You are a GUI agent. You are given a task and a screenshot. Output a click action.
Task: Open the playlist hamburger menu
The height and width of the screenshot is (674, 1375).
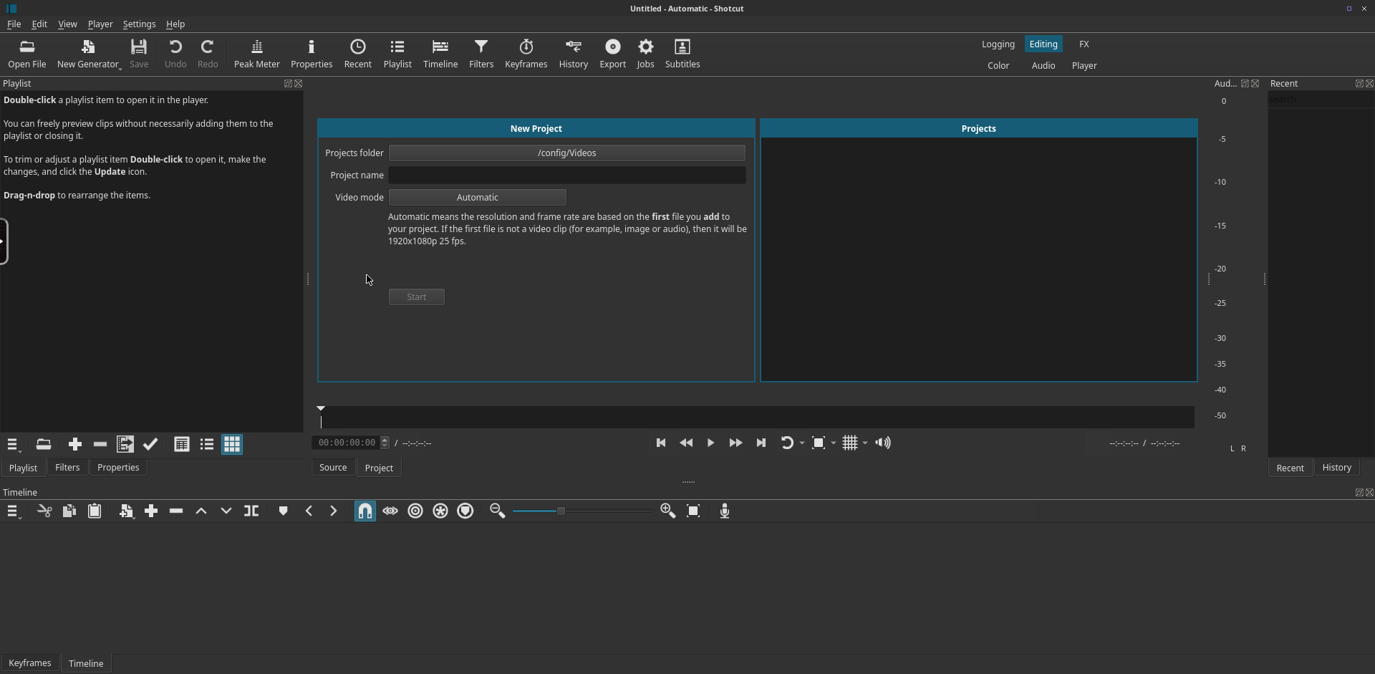tap(13, 445)
